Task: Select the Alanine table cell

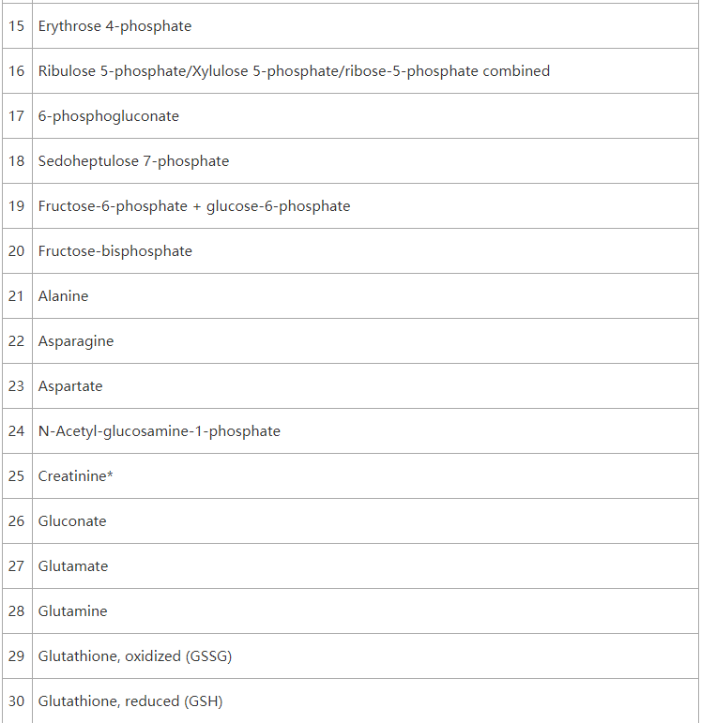Action: [x=365, y=295]
